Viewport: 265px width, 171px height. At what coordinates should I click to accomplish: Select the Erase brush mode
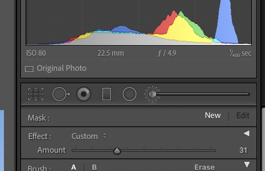point(204,167)
